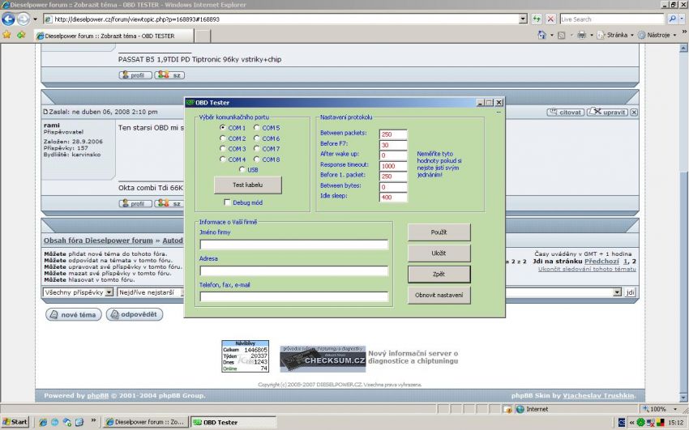Select the COM 2 radio button
Viewport: 689px width, 430px height.
tap(223, 138)
